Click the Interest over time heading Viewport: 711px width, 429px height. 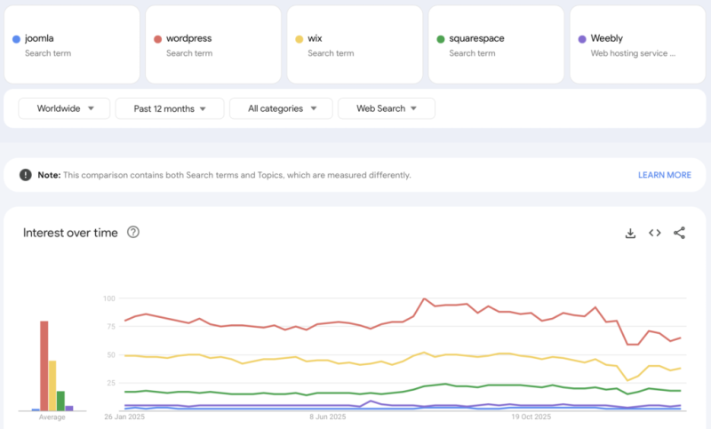pos(70,233)
